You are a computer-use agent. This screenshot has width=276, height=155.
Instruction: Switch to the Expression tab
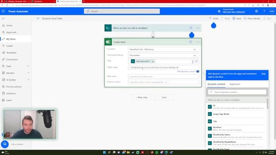[x=235, y=84]
